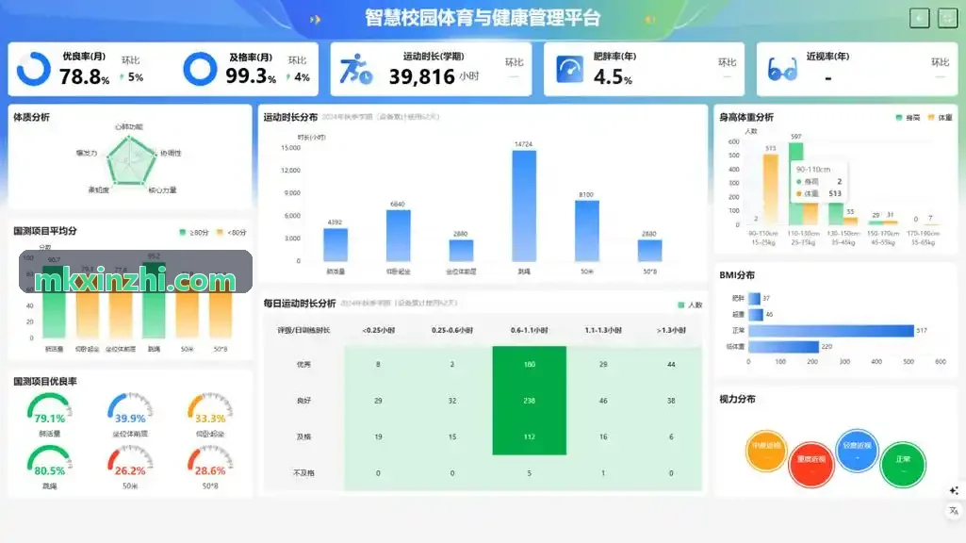Image resolution: width=966 pixels, height=543 pixels.
Task: Click the blue 轻度近视 vision bubble
Action: click(857, 450)
